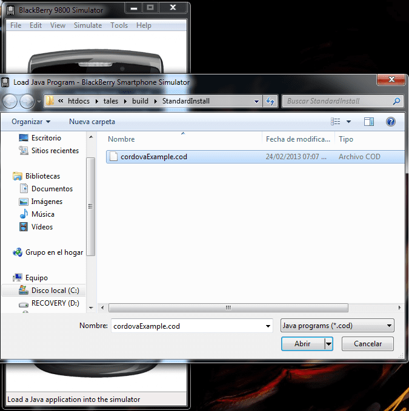Open the File menu in Simulator window

tap(16, 25)
